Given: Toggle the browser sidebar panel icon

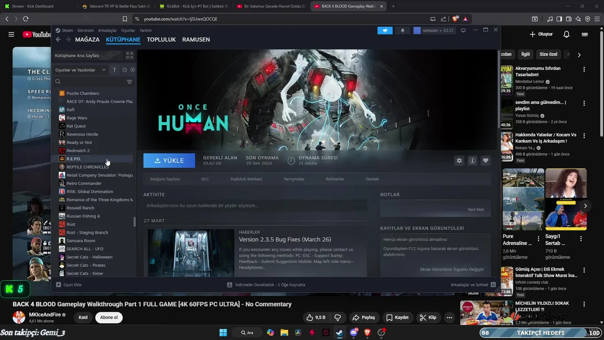Looking at the screenshot, I should pos(559,19).
